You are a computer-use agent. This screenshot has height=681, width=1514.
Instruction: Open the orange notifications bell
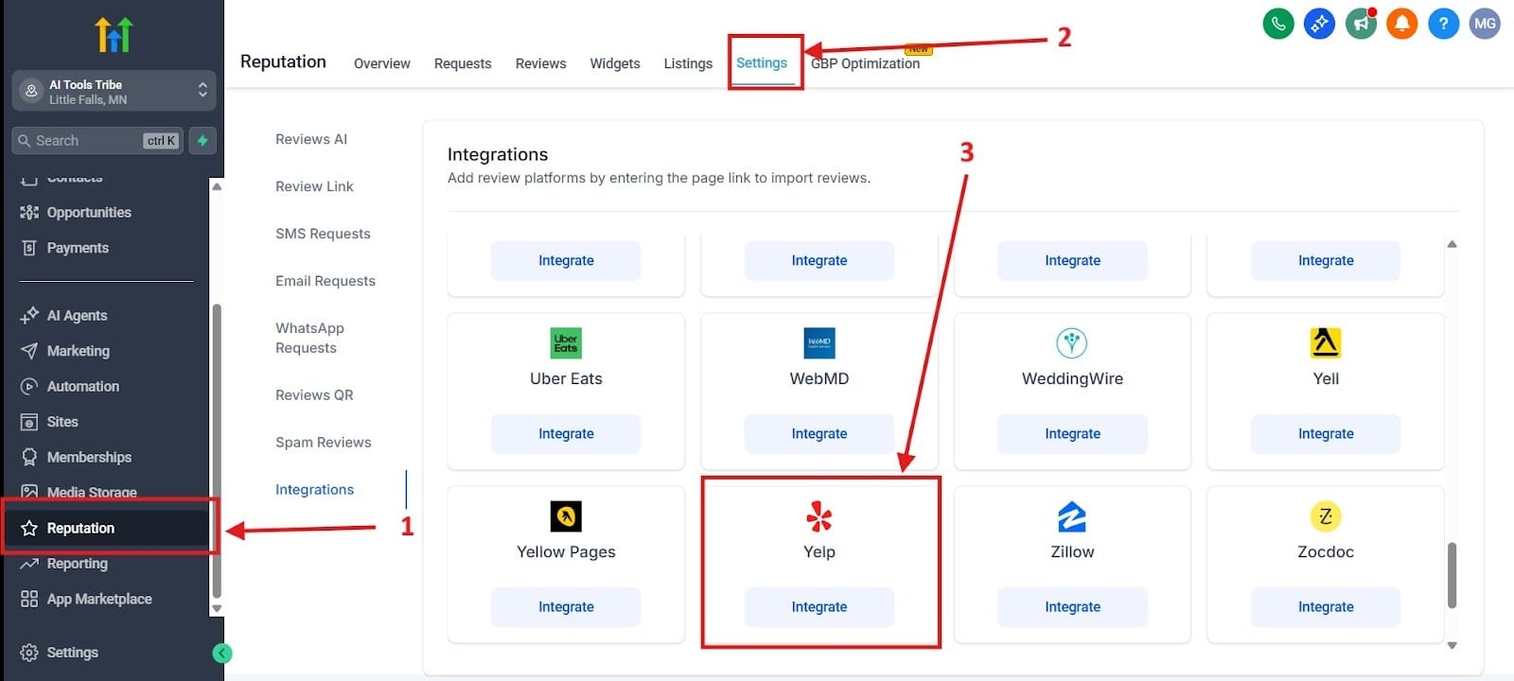coord(1401,24)
